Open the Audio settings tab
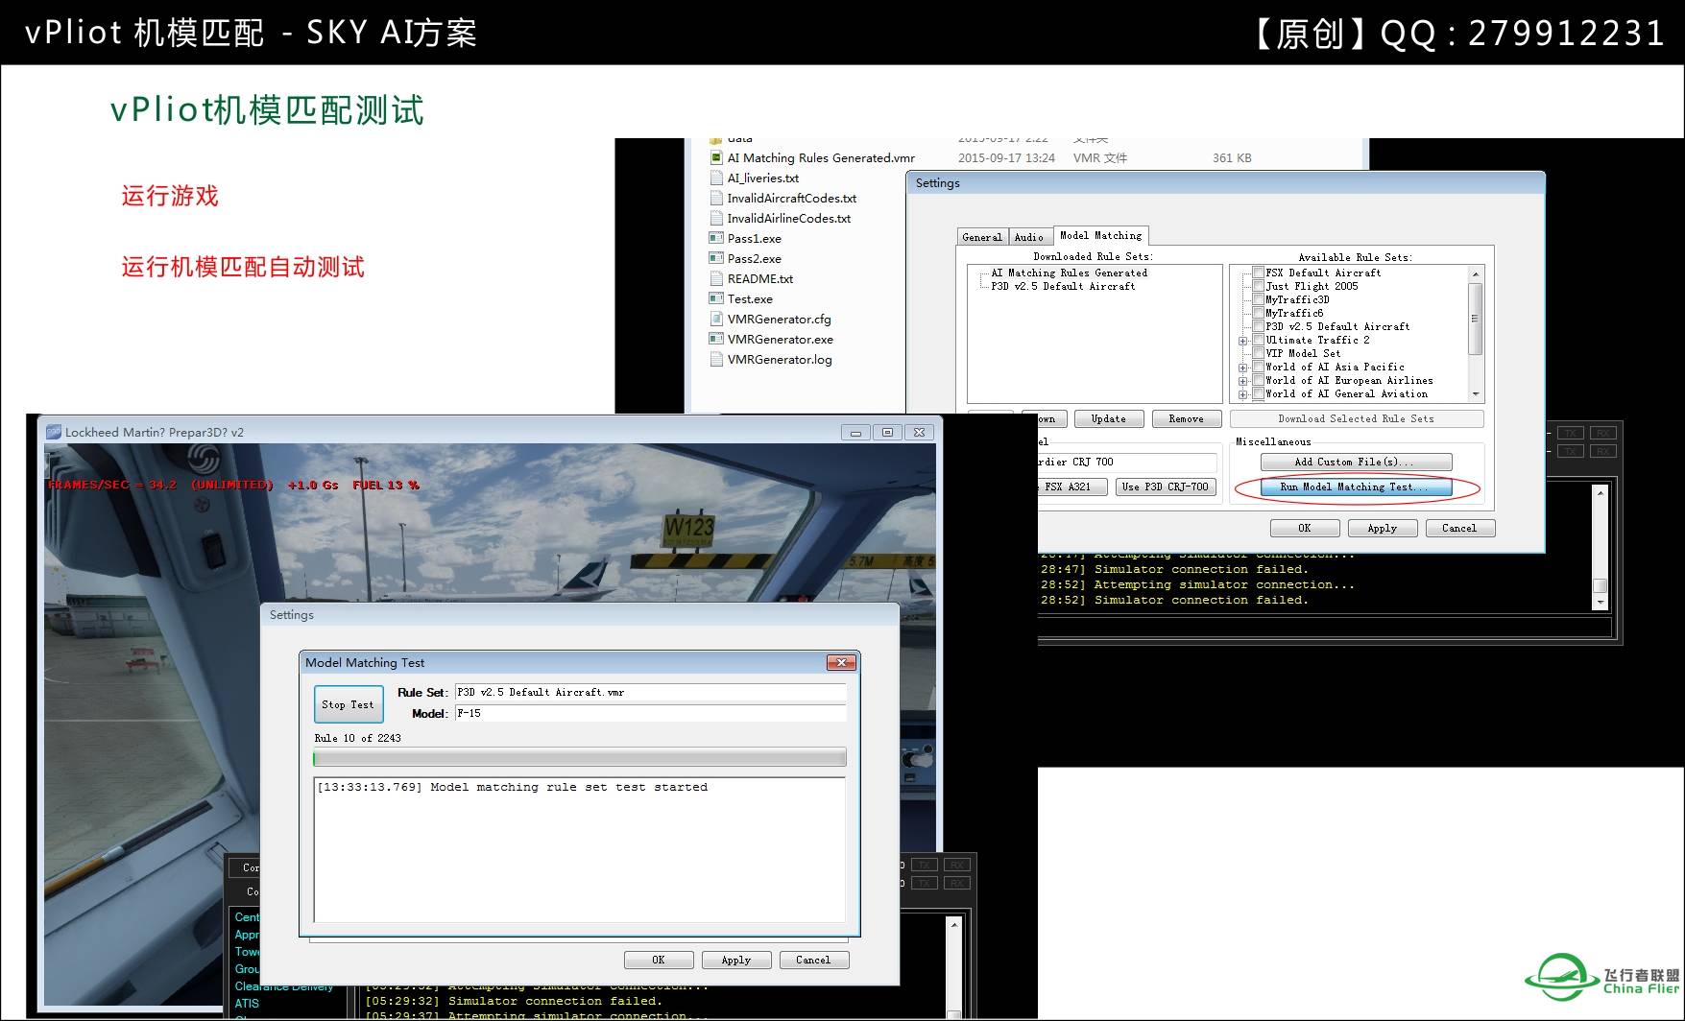Viewport: 1685px width, 1021px height. click(x=1029, y=237)
